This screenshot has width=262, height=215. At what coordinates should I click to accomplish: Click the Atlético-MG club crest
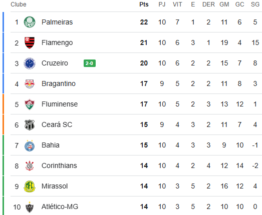tap(30, 207)
